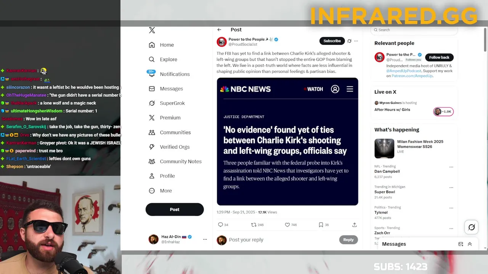Bookmark the post showing 36
The width and height of the screenshot is (488, 274).
point(321,225)
